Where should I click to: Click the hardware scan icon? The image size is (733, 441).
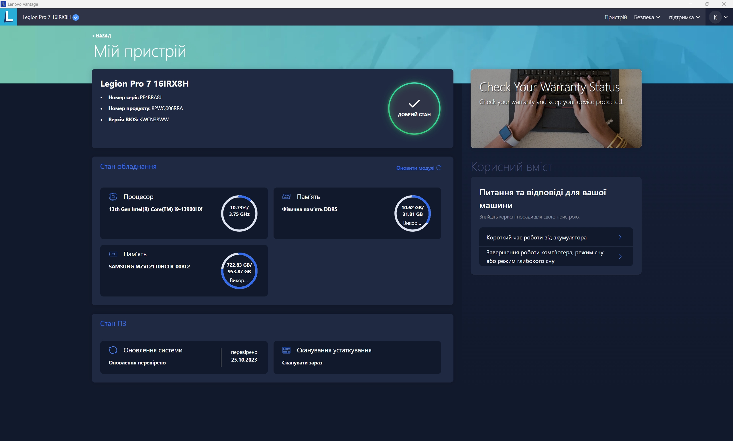pos(286,350)
